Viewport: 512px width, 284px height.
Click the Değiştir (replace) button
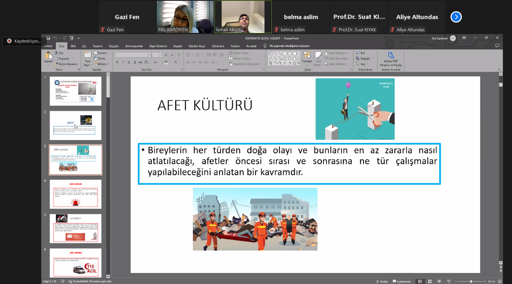coord(364,58)
